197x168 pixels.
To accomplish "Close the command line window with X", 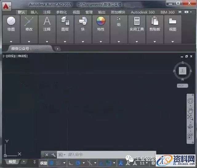I will 46,155.
